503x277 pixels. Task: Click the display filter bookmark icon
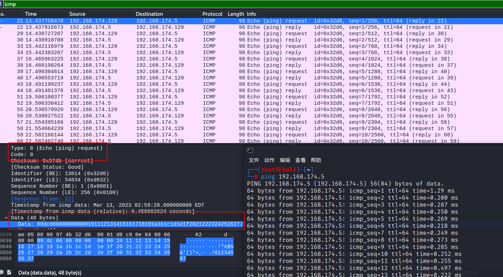[x=1, y=4]
